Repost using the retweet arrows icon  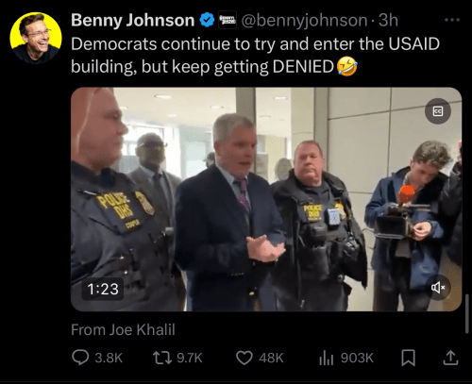pos(162,358)
